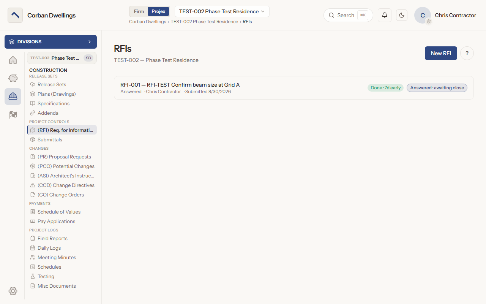This screenshot has height=304, width=486.
Task: Open (PR) Proposal Requests
Action: [x=62, y=157]
